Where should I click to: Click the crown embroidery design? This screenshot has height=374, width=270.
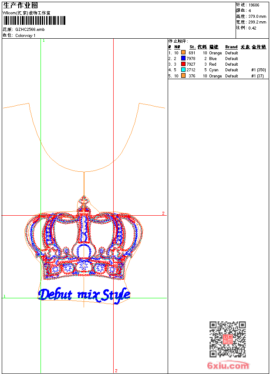point(83,244)
